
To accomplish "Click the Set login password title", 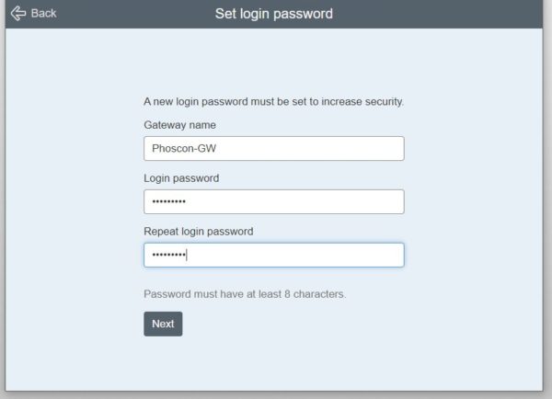I will (274, 14).
